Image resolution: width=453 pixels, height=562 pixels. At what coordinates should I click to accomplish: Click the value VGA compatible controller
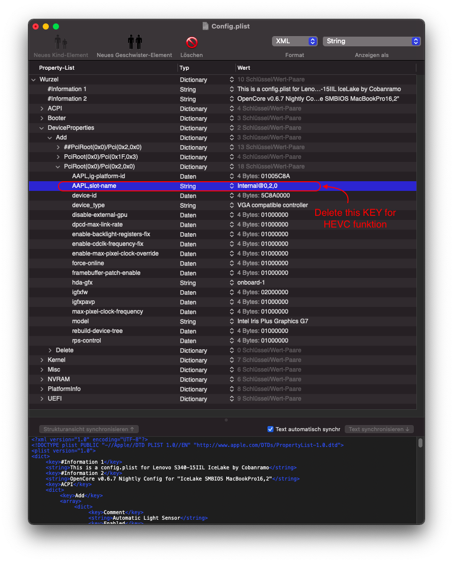[273, 205]
